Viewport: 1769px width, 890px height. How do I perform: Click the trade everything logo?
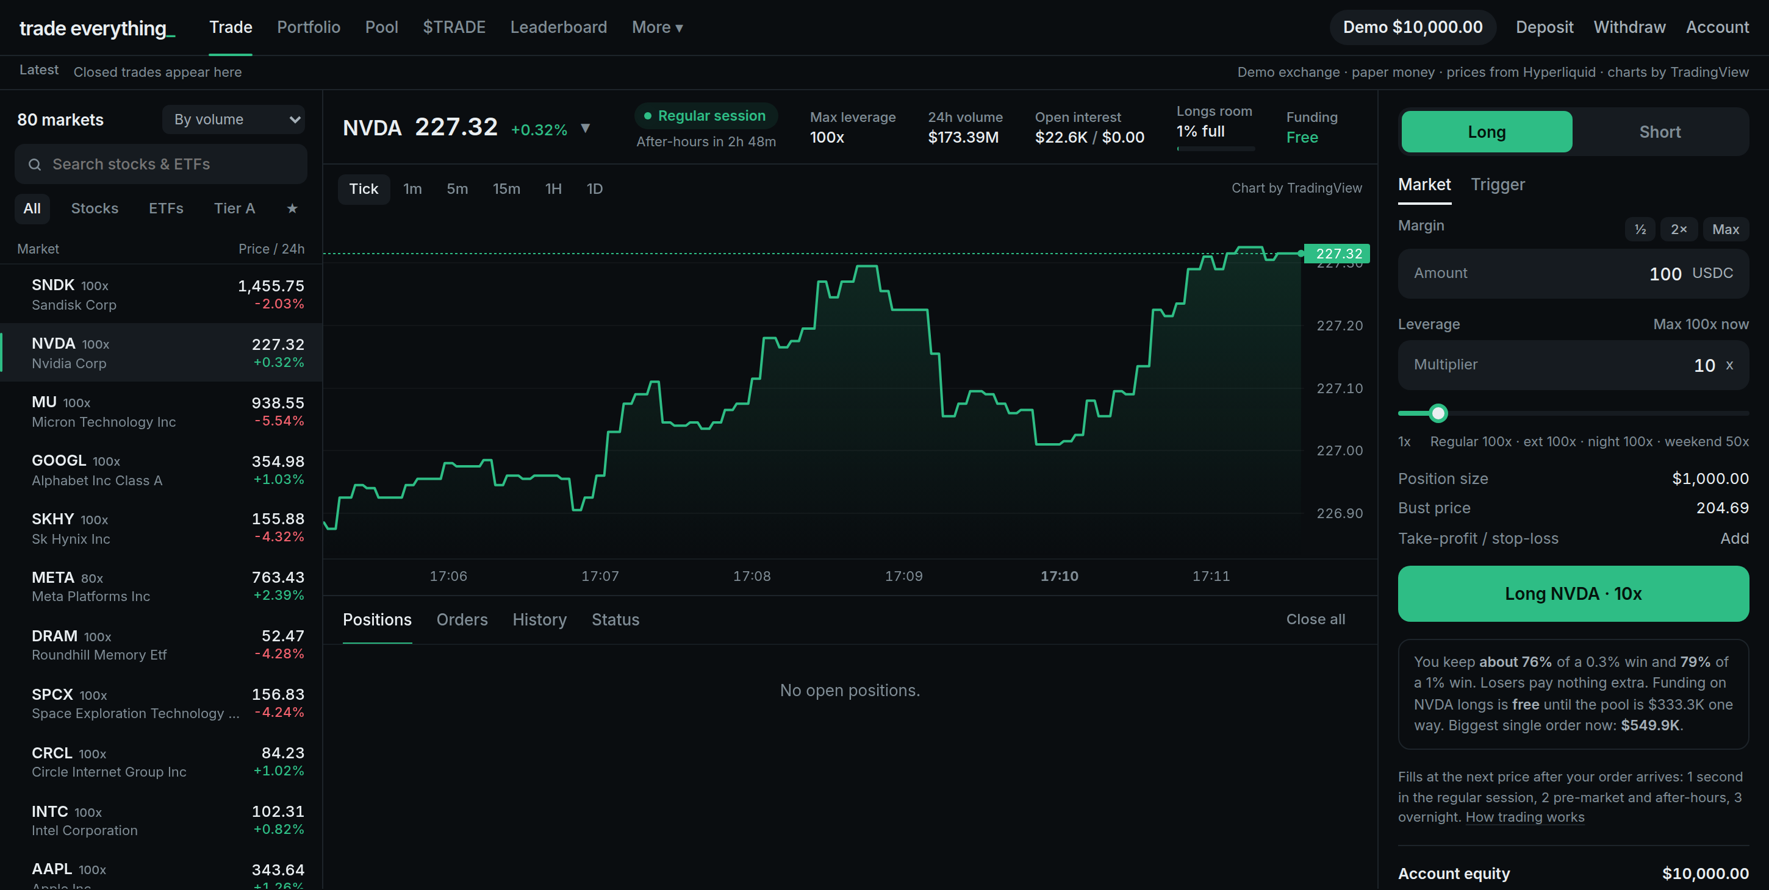[x=97, y=28]
